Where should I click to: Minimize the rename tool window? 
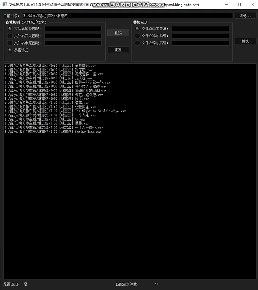point(226,5)
